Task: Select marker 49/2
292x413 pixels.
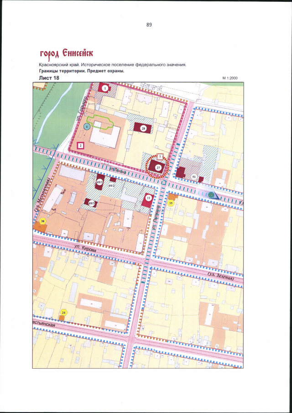Action: pos(112,186)
